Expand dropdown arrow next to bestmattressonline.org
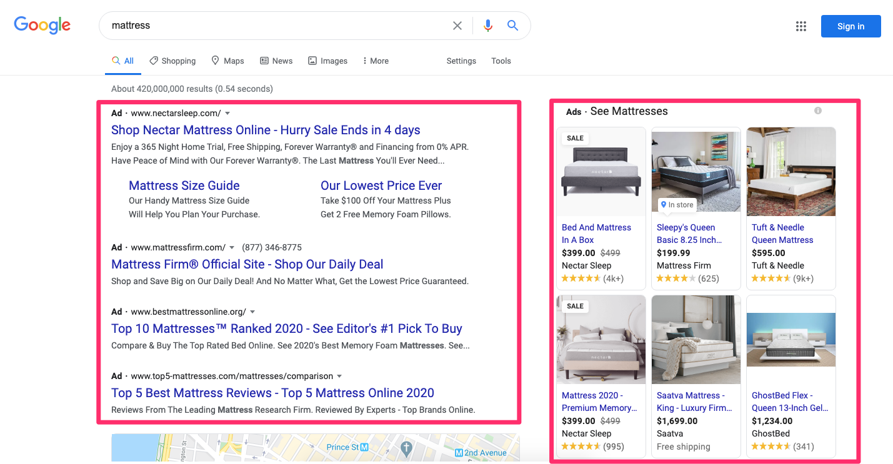Screen dimensions: 893x464 (252, 312)
